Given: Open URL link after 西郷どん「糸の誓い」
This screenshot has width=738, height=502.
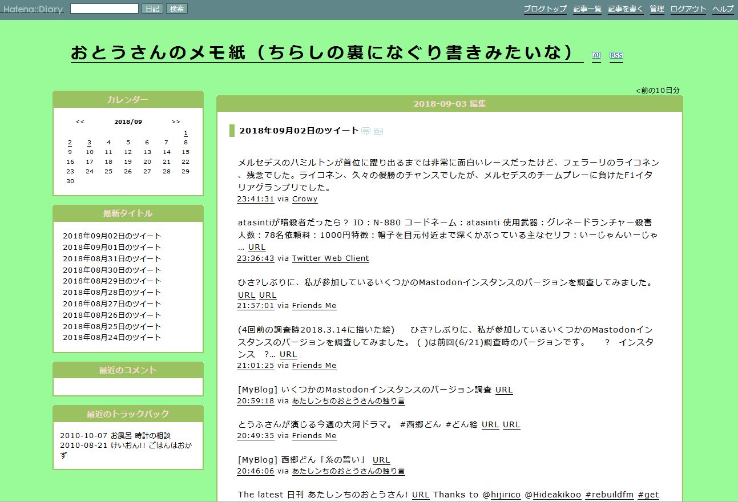Looking at the screenshot, I should [x=381, y=460].
